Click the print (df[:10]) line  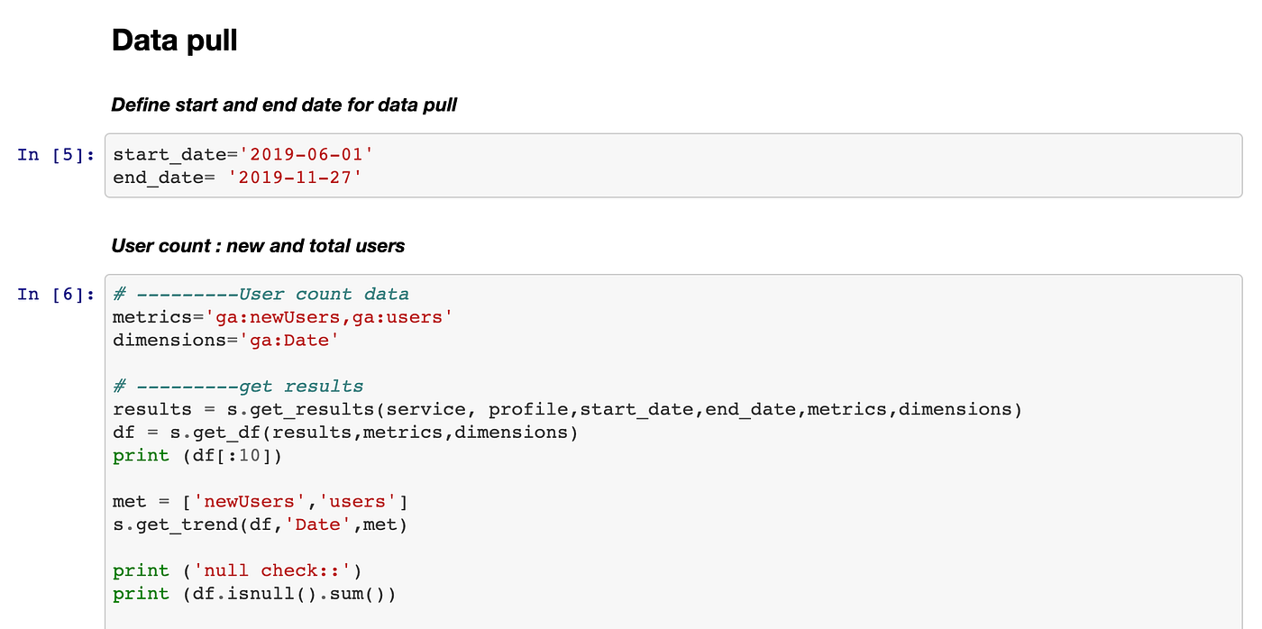click(197, 456)
